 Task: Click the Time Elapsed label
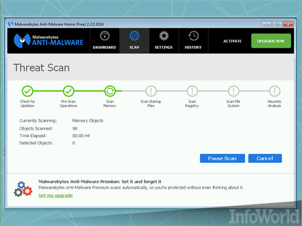[33, 136]
